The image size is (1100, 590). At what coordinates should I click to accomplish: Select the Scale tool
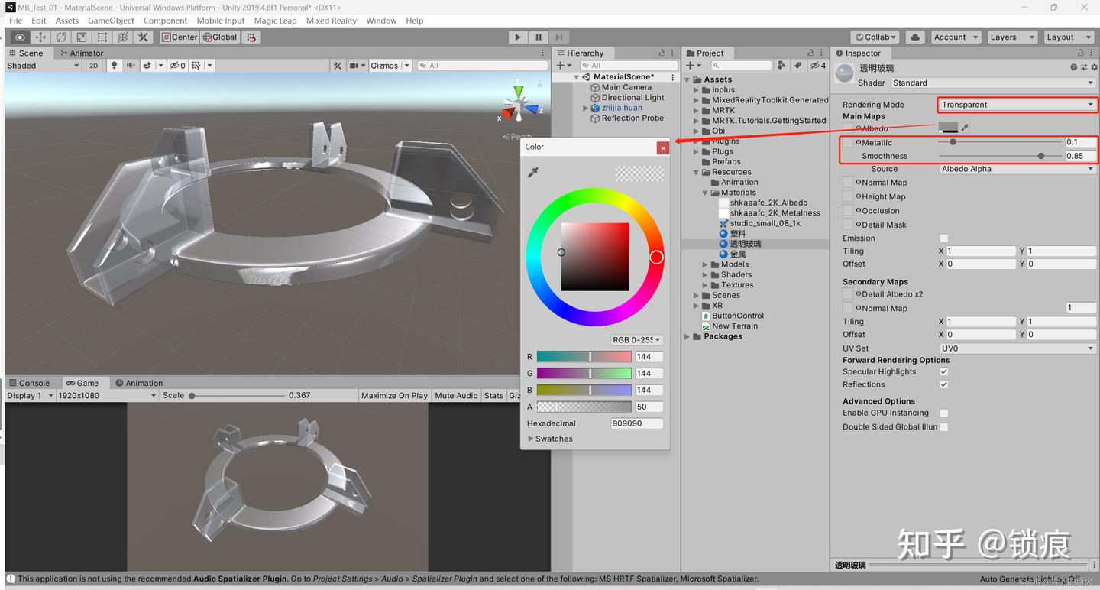[82, 37]
